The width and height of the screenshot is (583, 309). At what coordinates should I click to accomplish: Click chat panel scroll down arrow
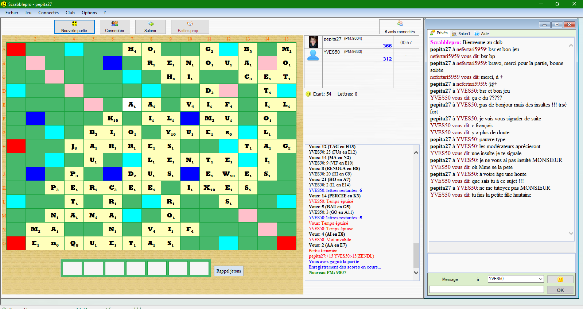point(571,233)
